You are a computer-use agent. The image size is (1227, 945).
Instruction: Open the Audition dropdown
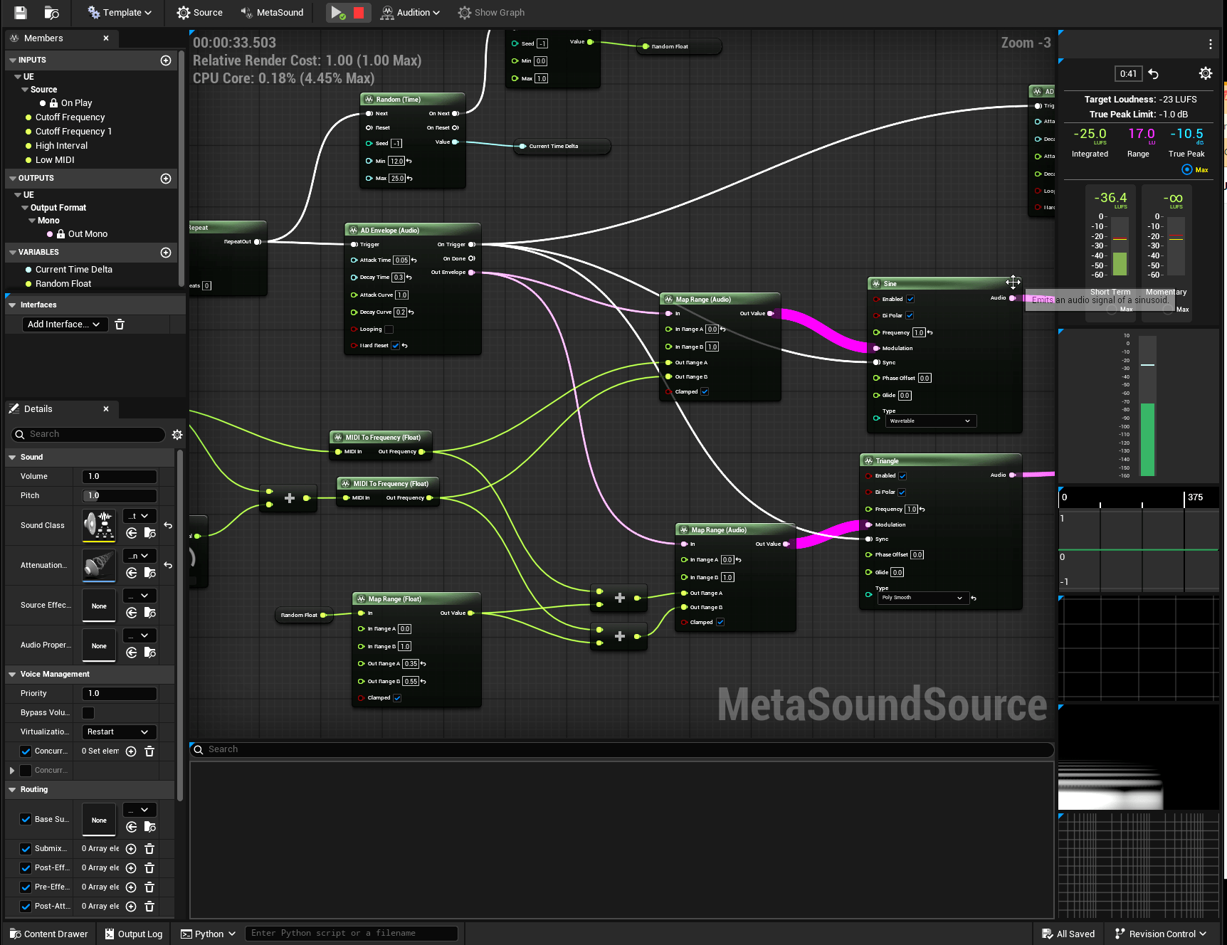(411, 12)
